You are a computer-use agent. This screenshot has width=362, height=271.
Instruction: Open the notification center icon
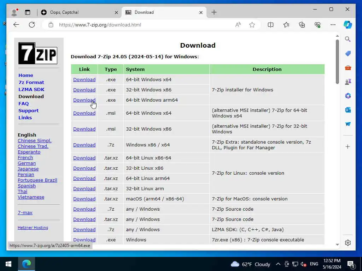pyautogui.click(x=351, y=264)
